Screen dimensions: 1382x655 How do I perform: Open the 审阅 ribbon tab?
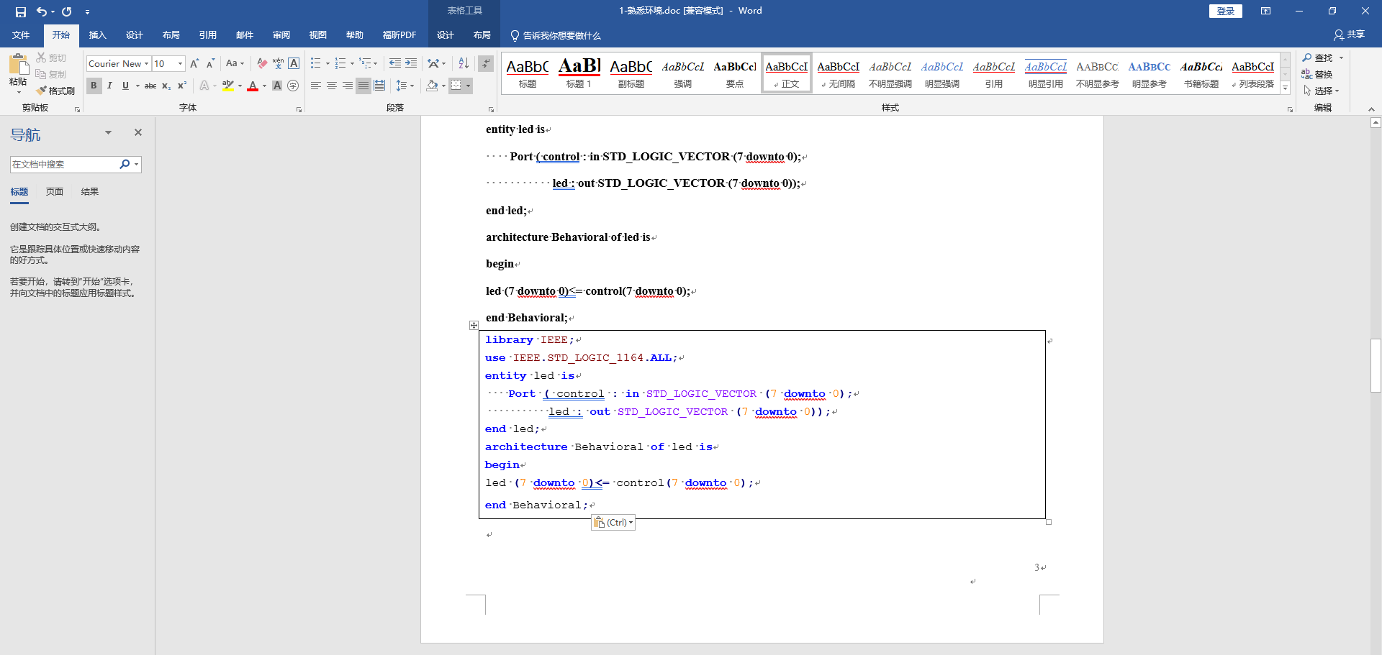(281, 35)
